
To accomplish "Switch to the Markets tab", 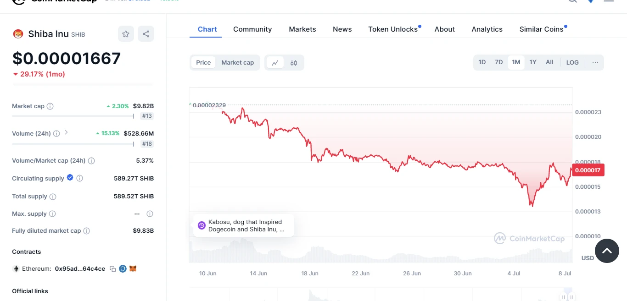I will pyautogui.click(x=302, y=29).
